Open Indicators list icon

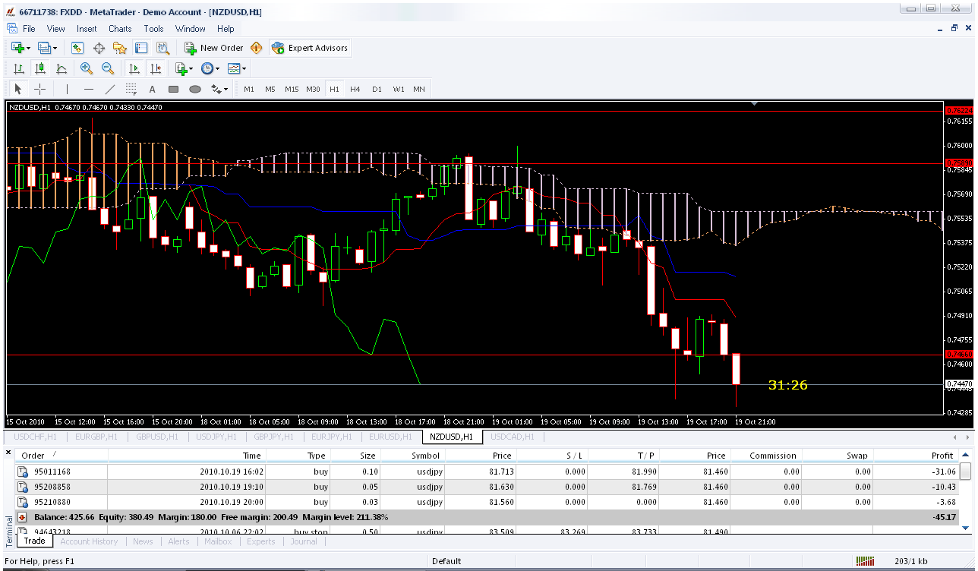coord(181,68)
